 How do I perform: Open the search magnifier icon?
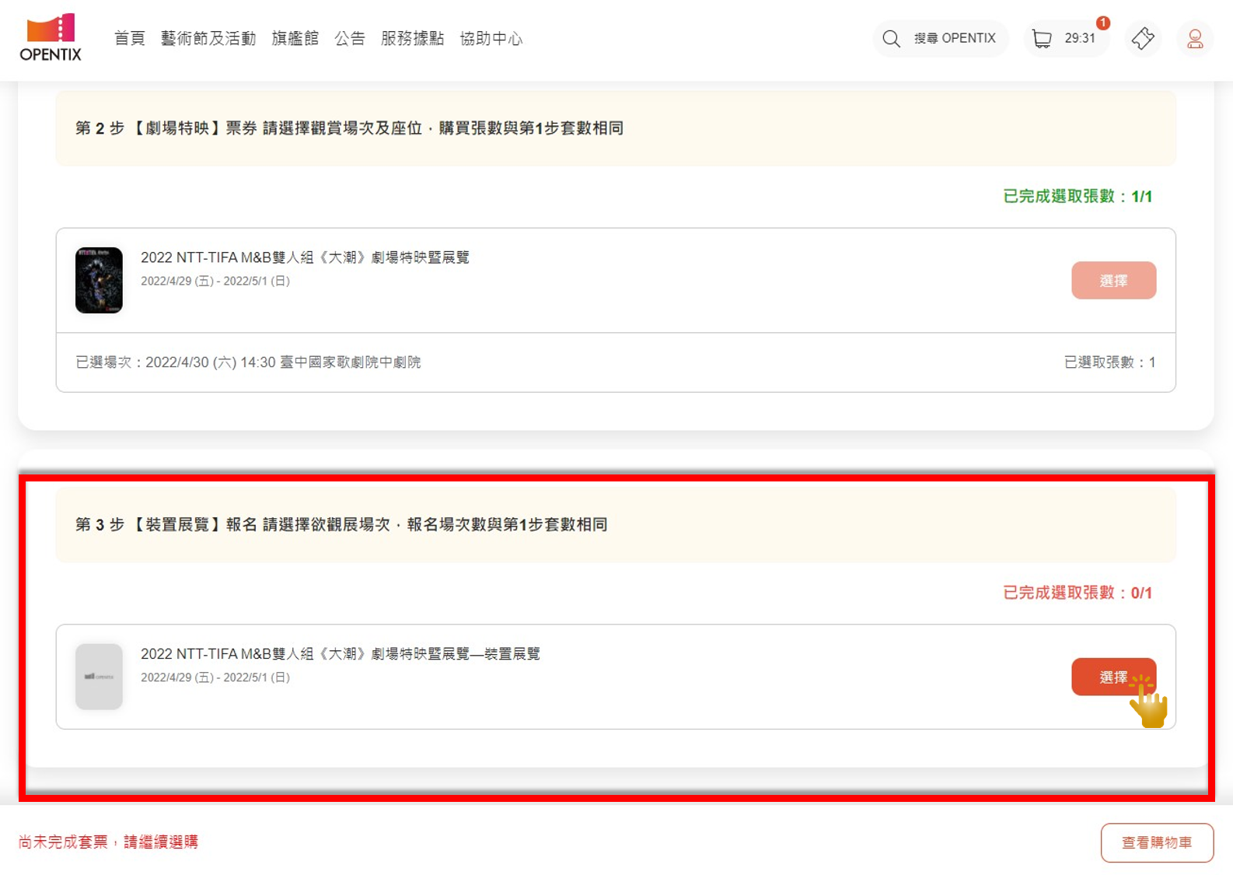coord(891,39)
